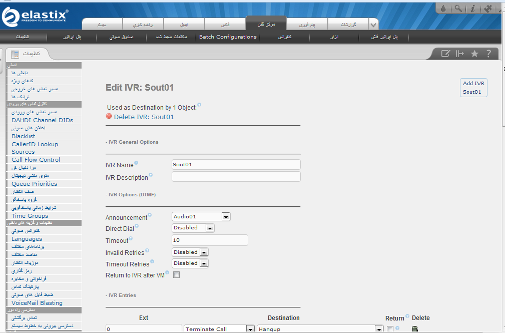Click the sticky note edit icon

point(445,54)
